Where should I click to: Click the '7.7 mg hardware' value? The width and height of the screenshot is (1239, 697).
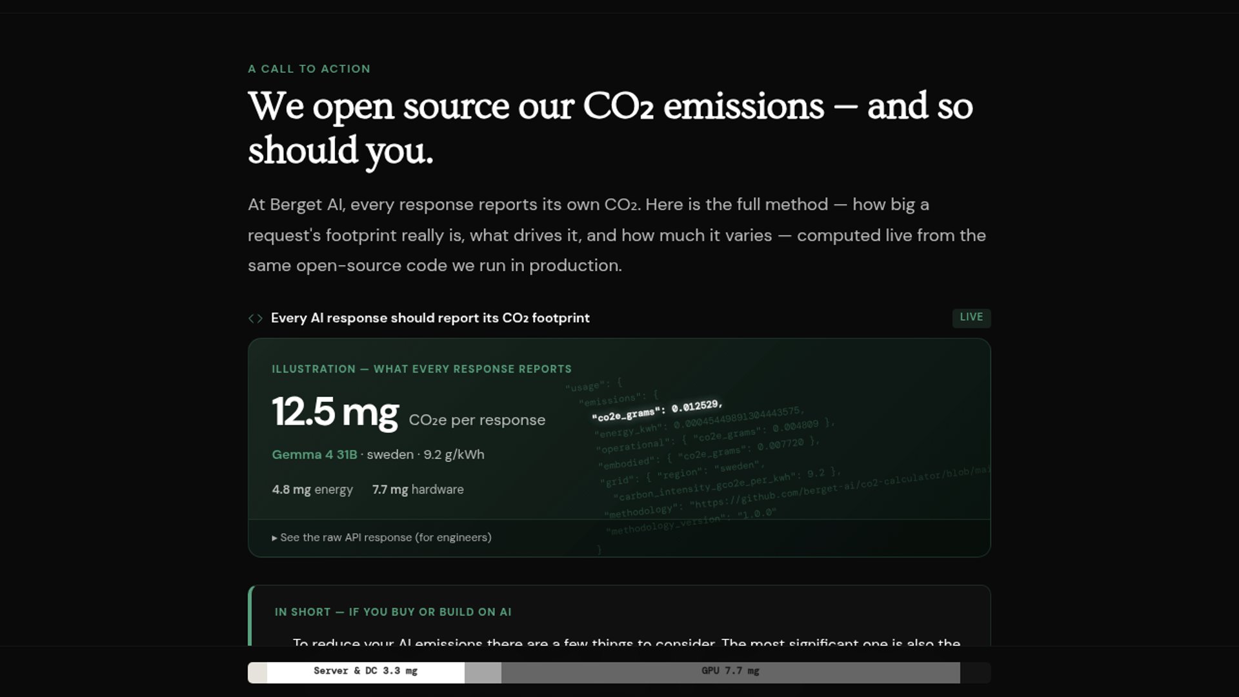click(x=418, y=490)
